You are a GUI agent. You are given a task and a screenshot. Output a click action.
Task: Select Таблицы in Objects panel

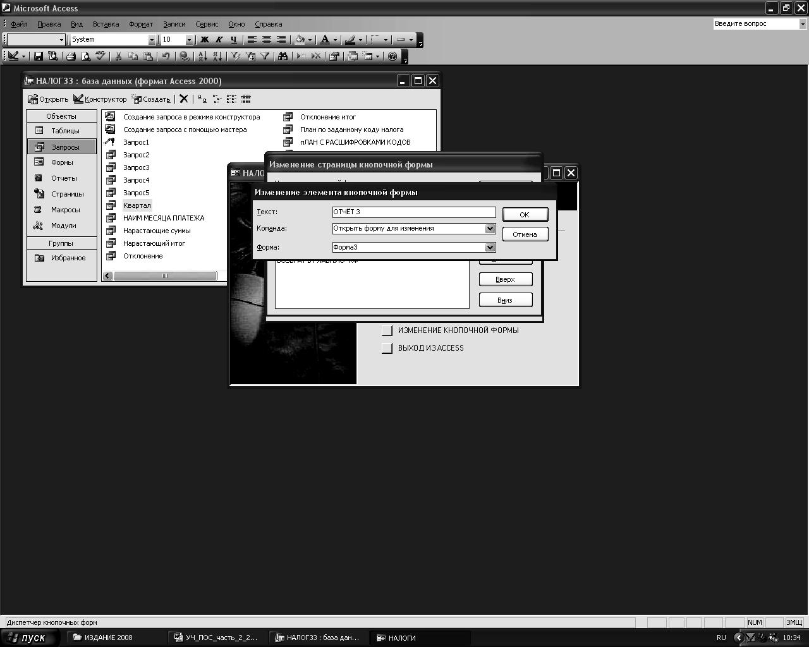pos(61,131)
